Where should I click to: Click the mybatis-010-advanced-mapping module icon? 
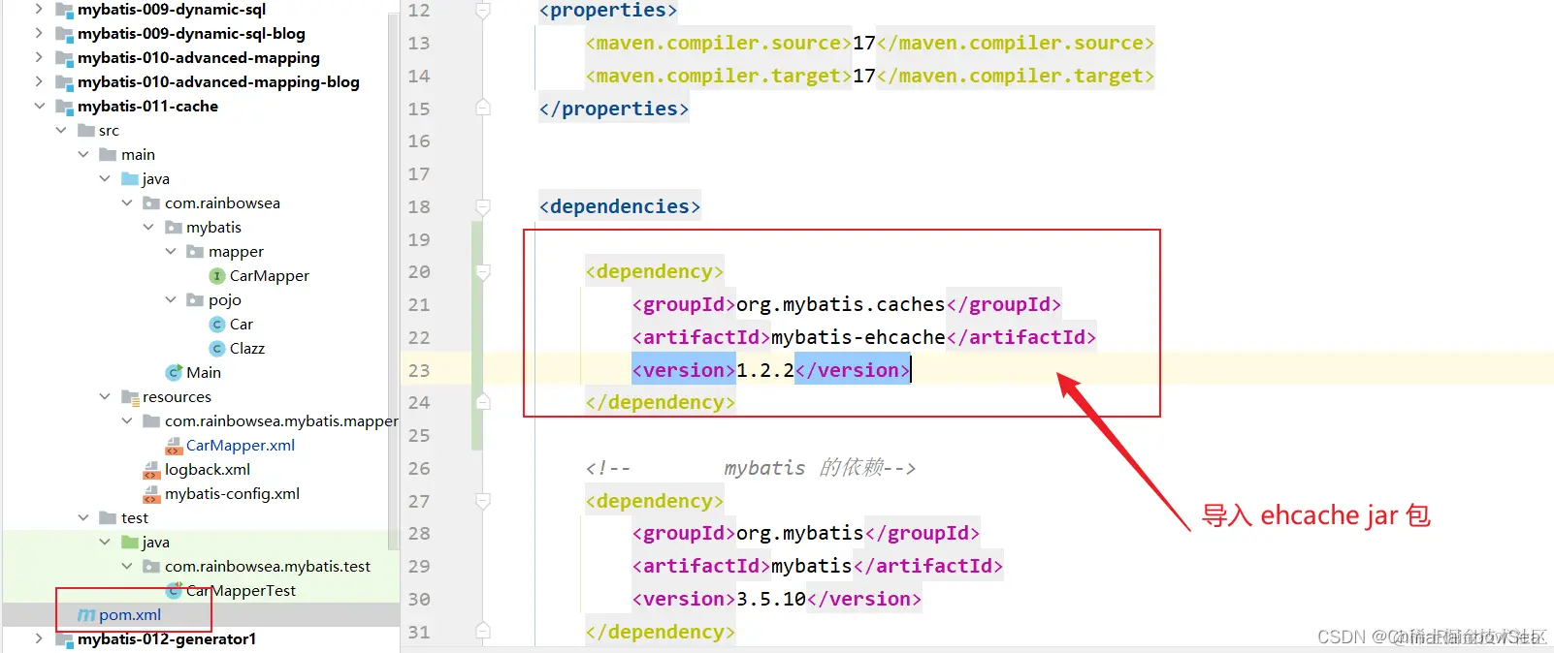pyautogui.click(x=65, y=58)
